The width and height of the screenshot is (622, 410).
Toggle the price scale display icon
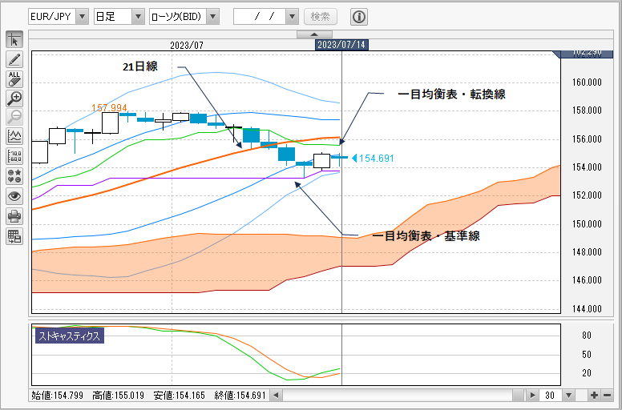14,157
